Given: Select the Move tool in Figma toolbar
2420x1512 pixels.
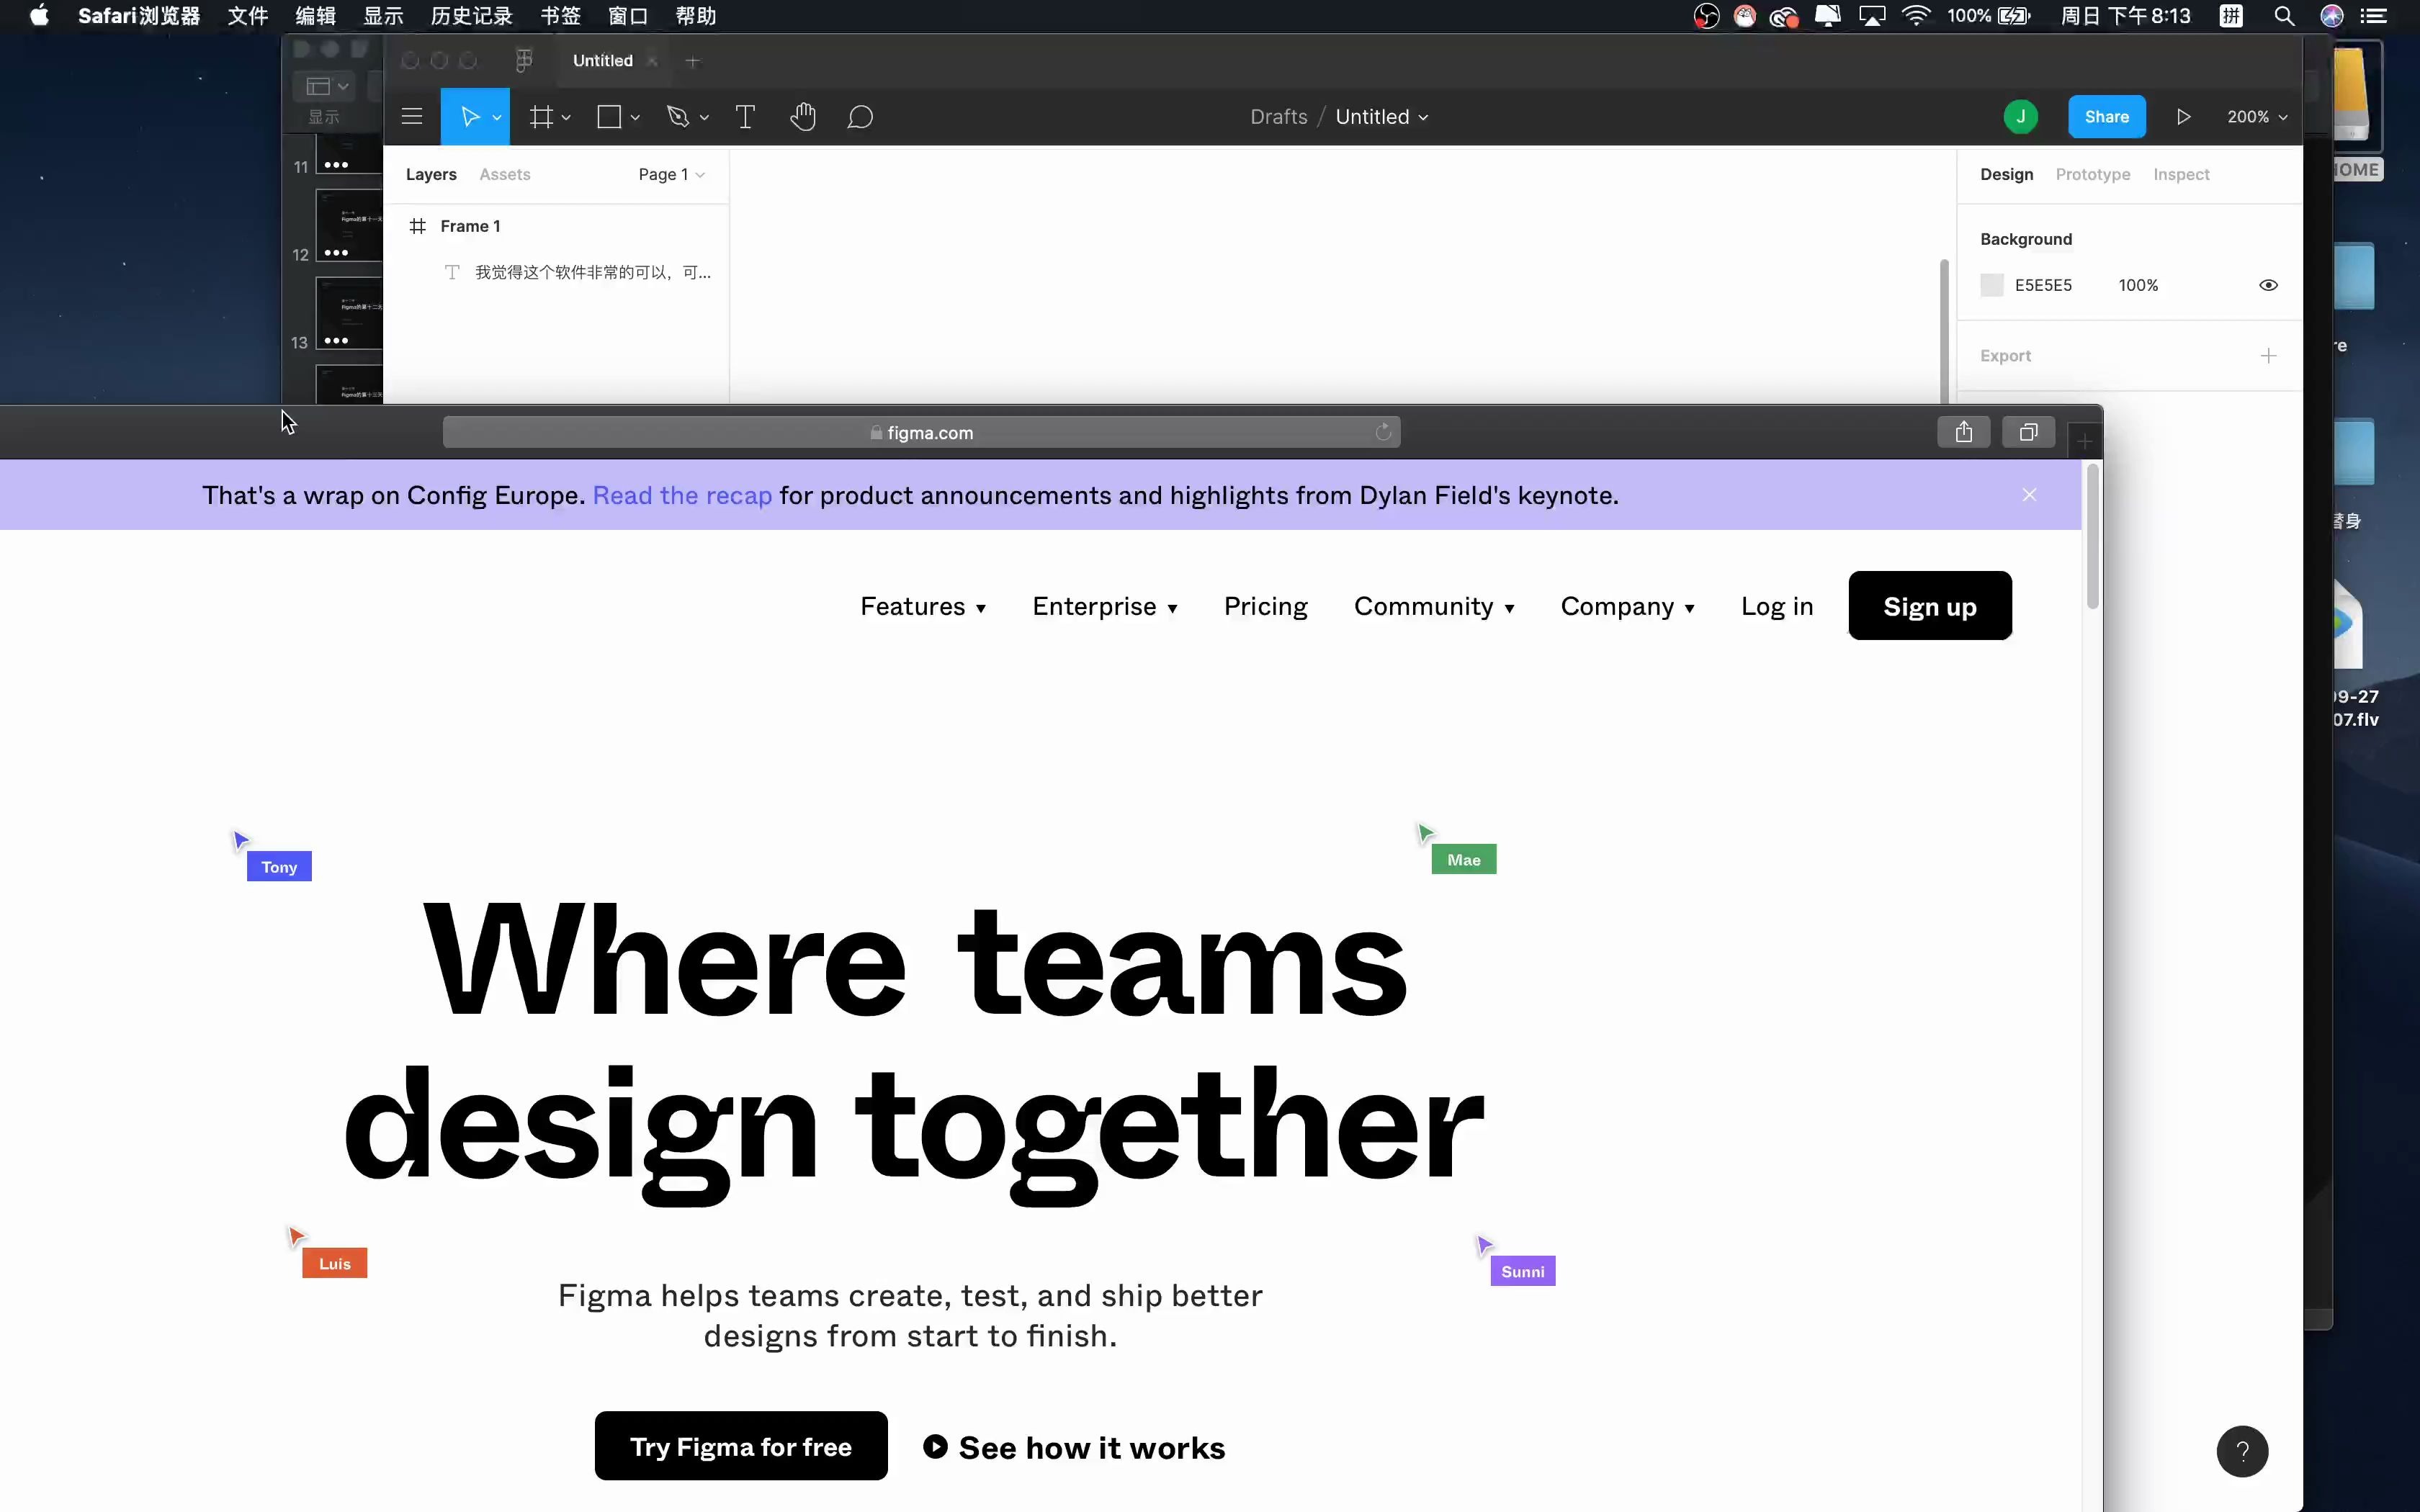Looking at the screenshot, I should pos(469,117).
